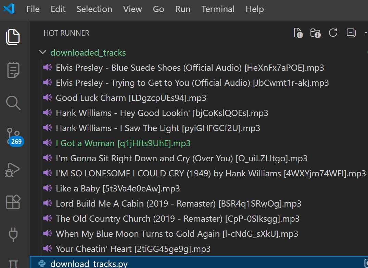Open the Extensions view
Image resolution: width=368 pixels, height=268 pixels.
[13, 202]
